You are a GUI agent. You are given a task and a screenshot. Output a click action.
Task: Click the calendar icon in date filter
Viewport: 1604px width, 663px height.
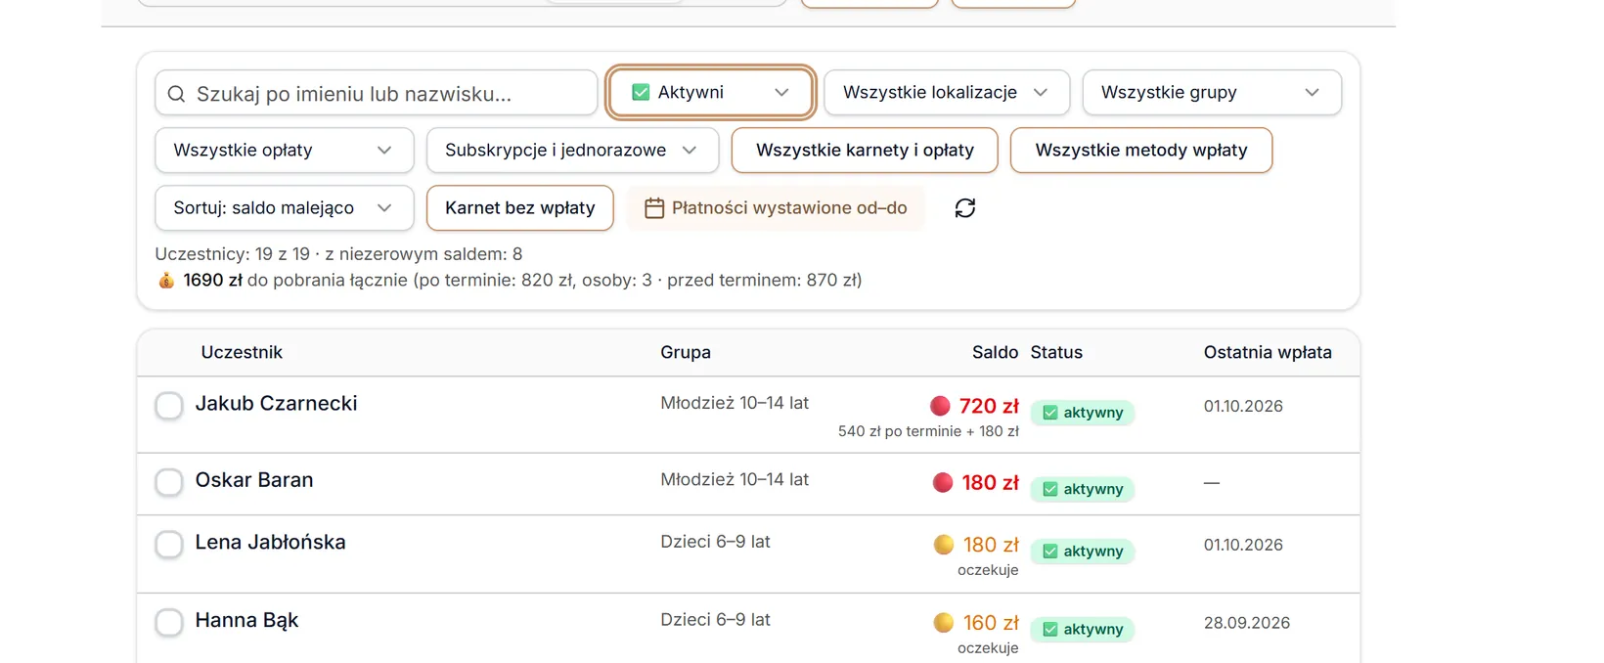[x=654, y=208]
